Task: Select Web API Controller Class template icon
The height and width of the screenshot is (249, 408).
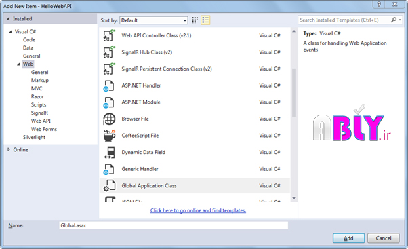Action: (109, 35)
